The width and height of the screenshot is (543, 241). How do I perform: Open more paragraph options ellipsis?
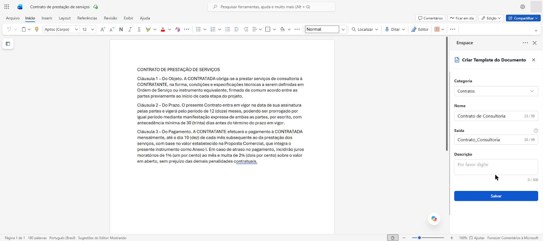(x=297, y=29)
